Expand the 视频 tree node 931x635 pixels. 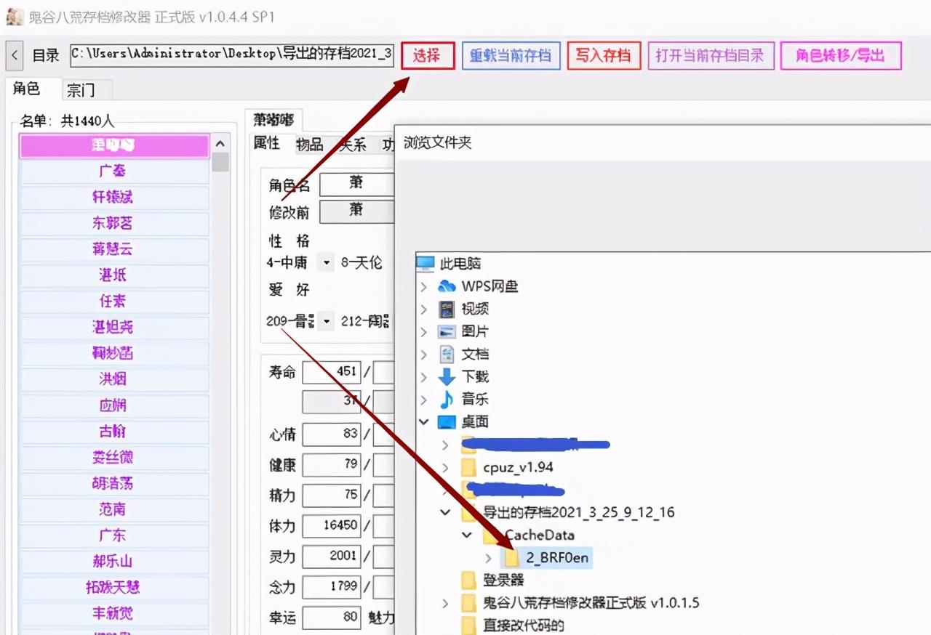pos(424,309)
